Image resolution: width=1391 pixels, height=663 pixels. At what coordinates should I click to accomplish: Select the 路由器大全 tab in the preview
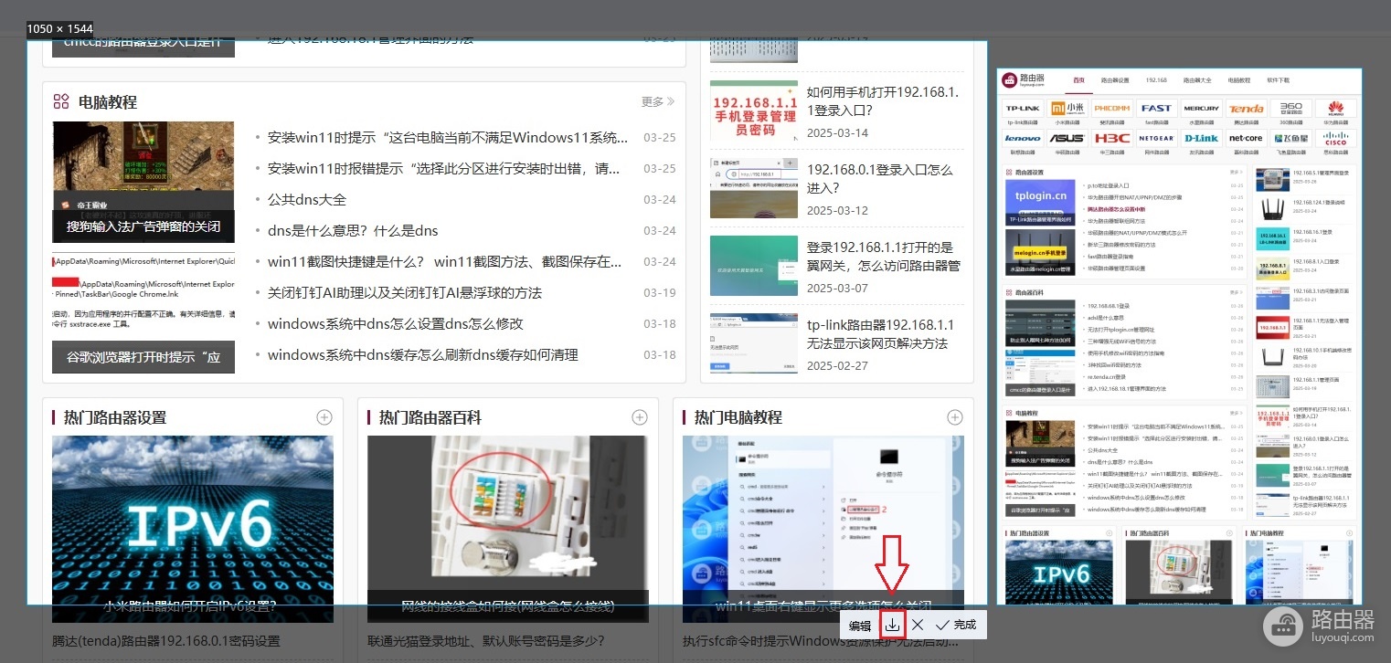(1197, 80)
